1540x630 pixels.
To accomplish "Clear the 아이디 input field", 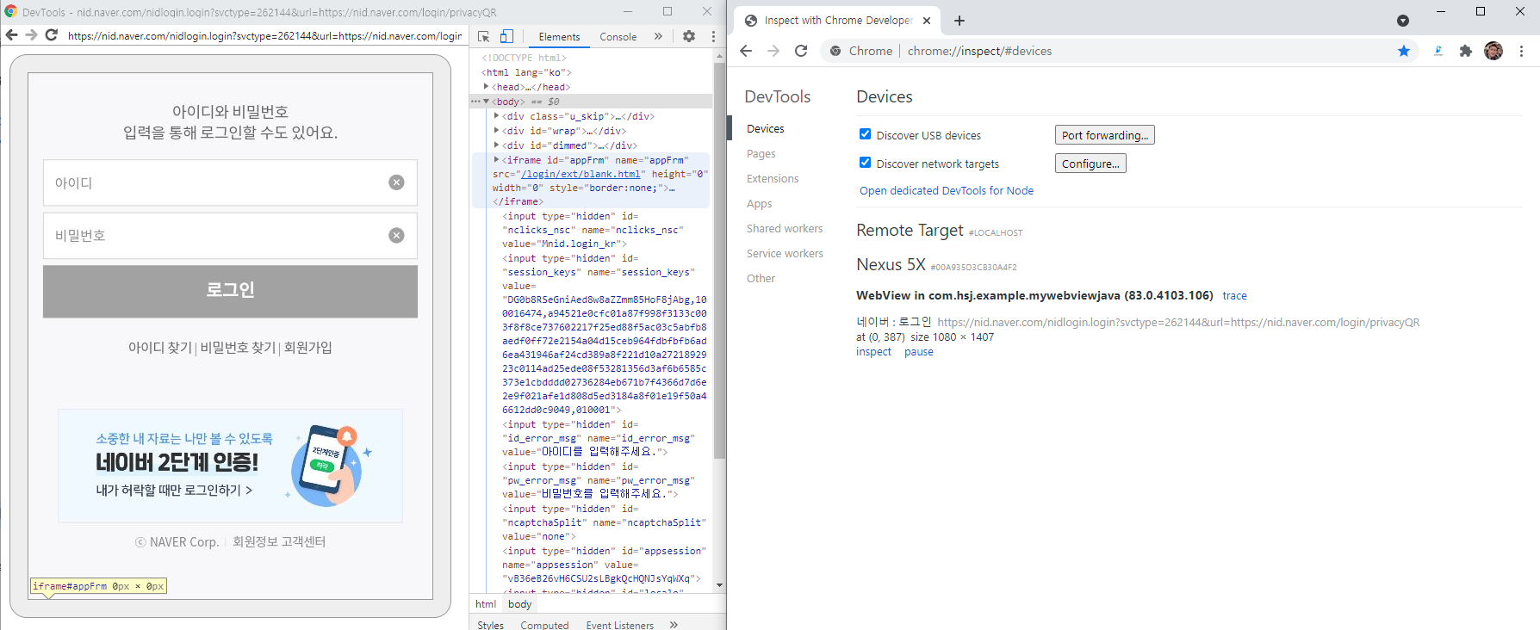I will pyautogui.click(x=396, y=182).
